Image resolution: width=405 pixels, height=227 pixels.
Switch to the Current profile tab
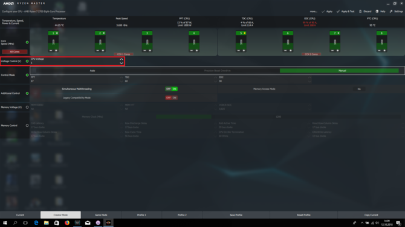(20, 215)
